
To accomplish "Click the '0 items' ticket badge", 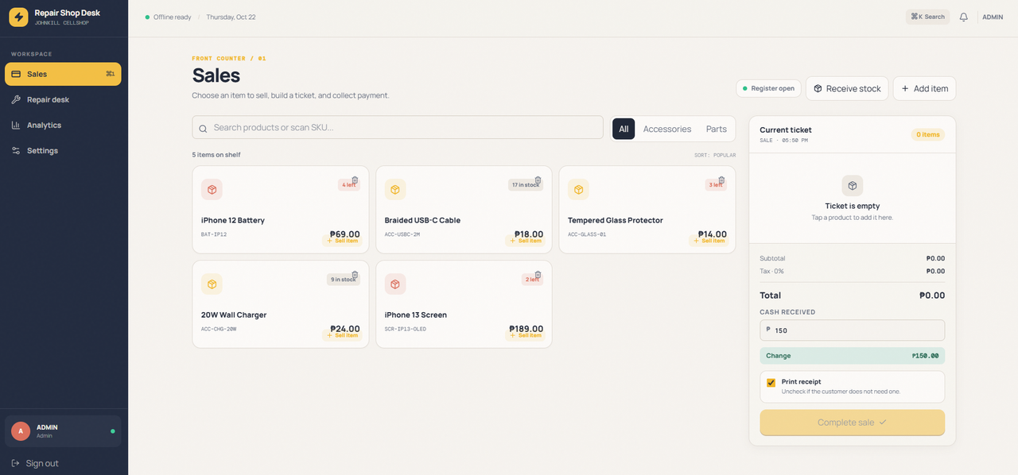I will tap(928, 134).
